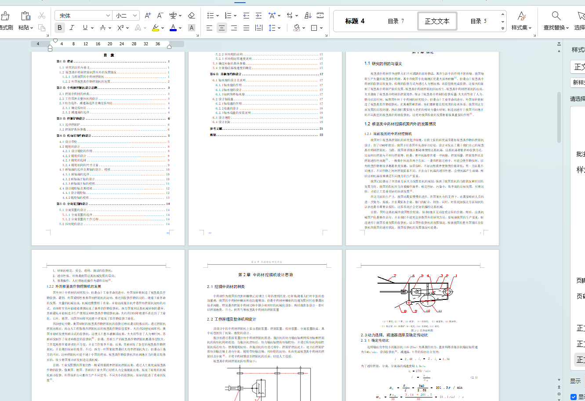Apply the blue font color
Image resolution: width=585 pixels, height=401 pixels.
173,28
